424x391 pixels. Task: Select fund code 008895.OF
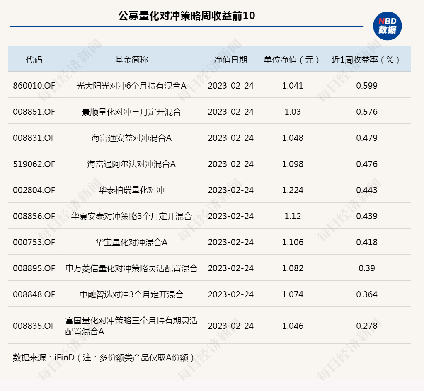34,268
